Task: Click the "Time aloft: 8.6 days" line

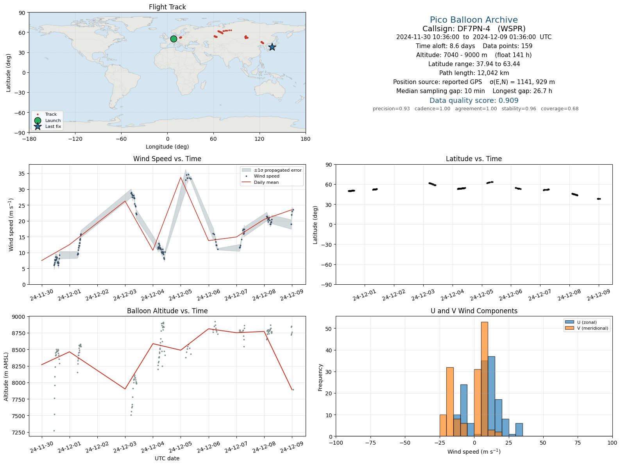Action: 474,46
